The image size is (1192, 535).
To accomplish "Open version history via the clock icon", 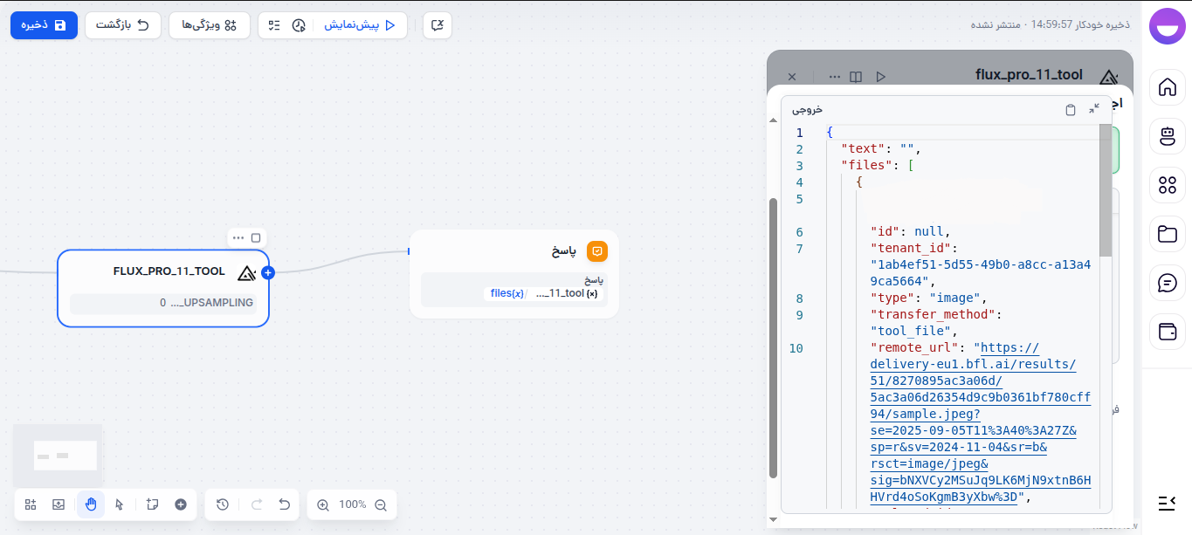I will tap(221, 504).
